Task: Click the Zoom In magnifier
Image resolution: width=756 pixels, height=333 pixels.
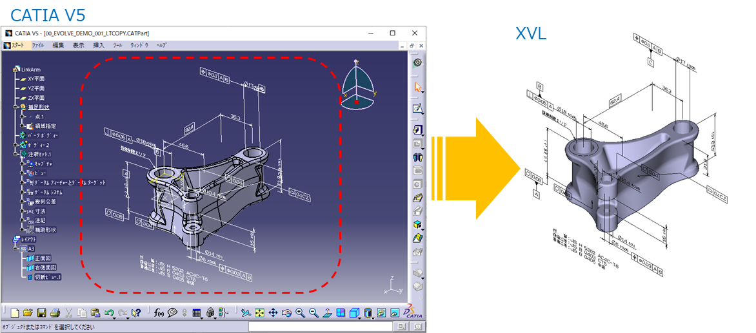Action: tap(301, 313)
